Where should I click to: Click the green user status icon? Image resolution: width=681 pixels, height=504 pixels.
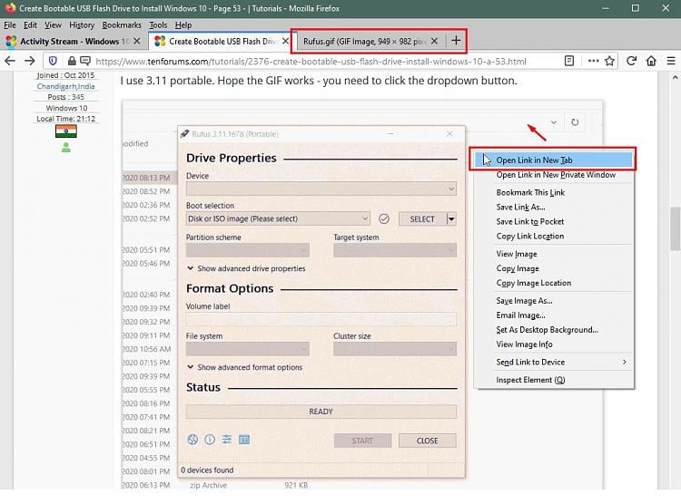pos(66,148)
